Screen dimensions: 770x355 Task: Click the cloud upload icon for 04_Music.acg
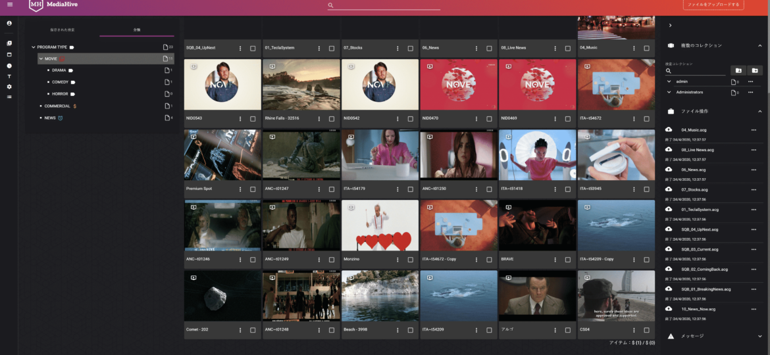click(669, 130)
